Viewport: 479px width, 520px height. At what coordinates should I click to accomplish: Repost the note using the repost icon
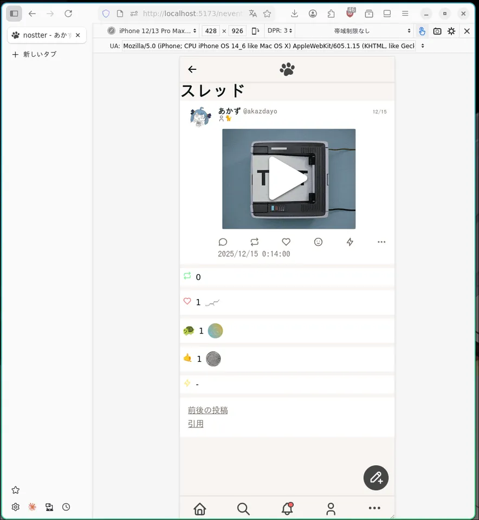click(255, 242)
